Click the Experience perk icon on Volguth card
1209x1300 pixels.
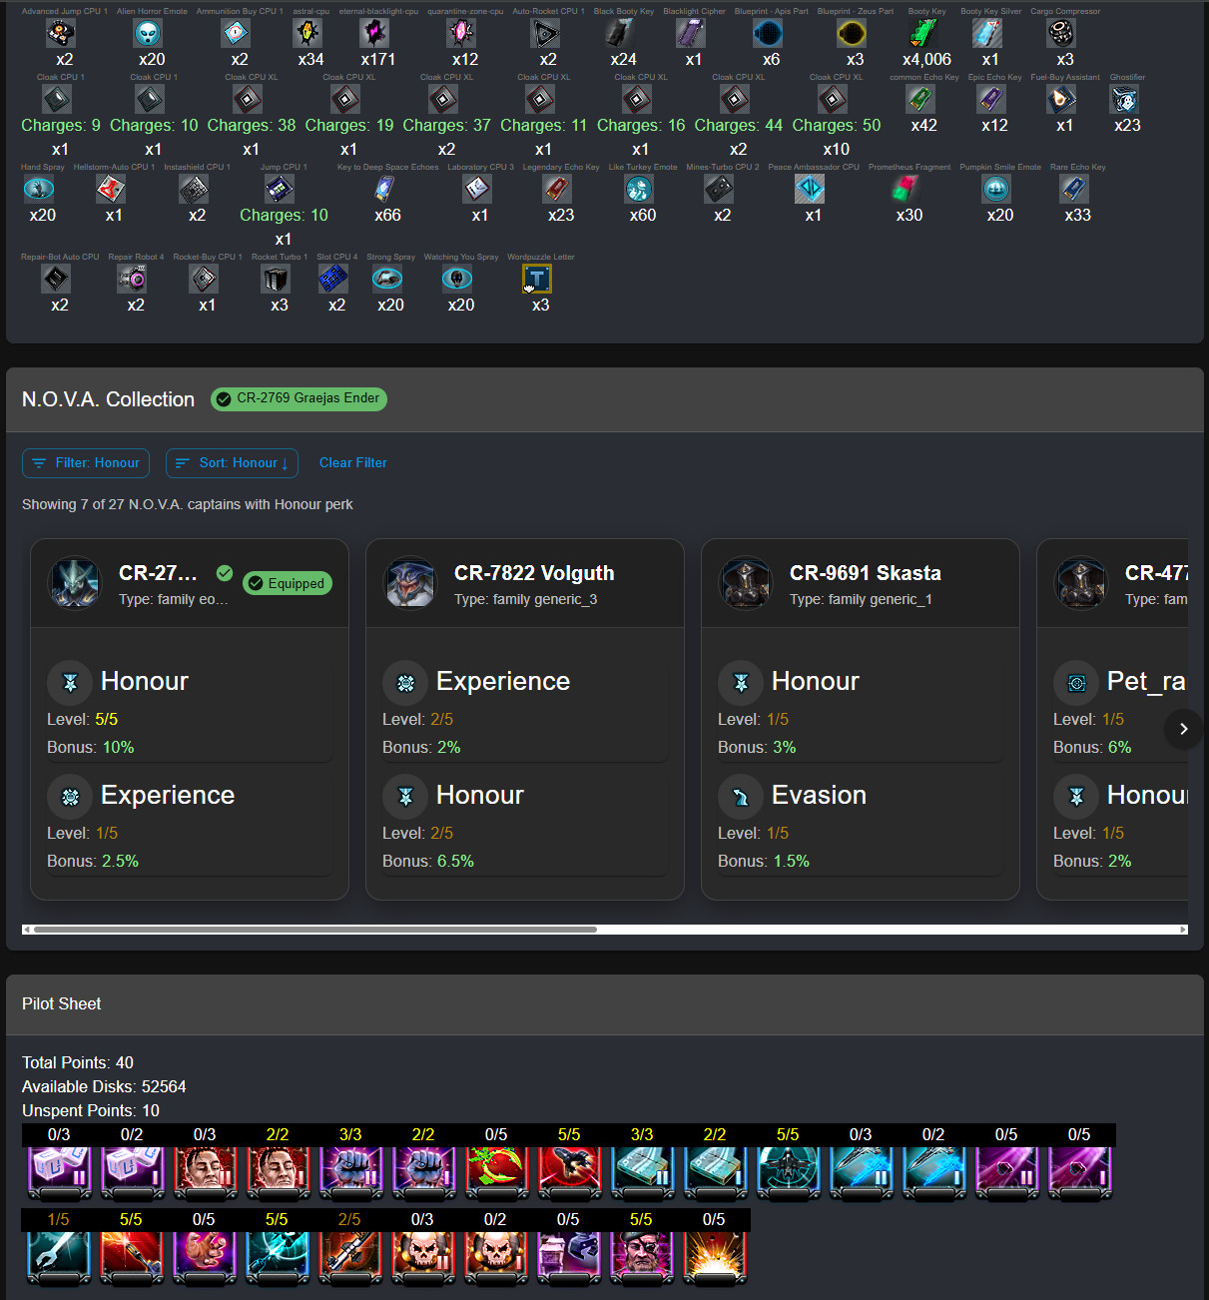click(405, 682)
